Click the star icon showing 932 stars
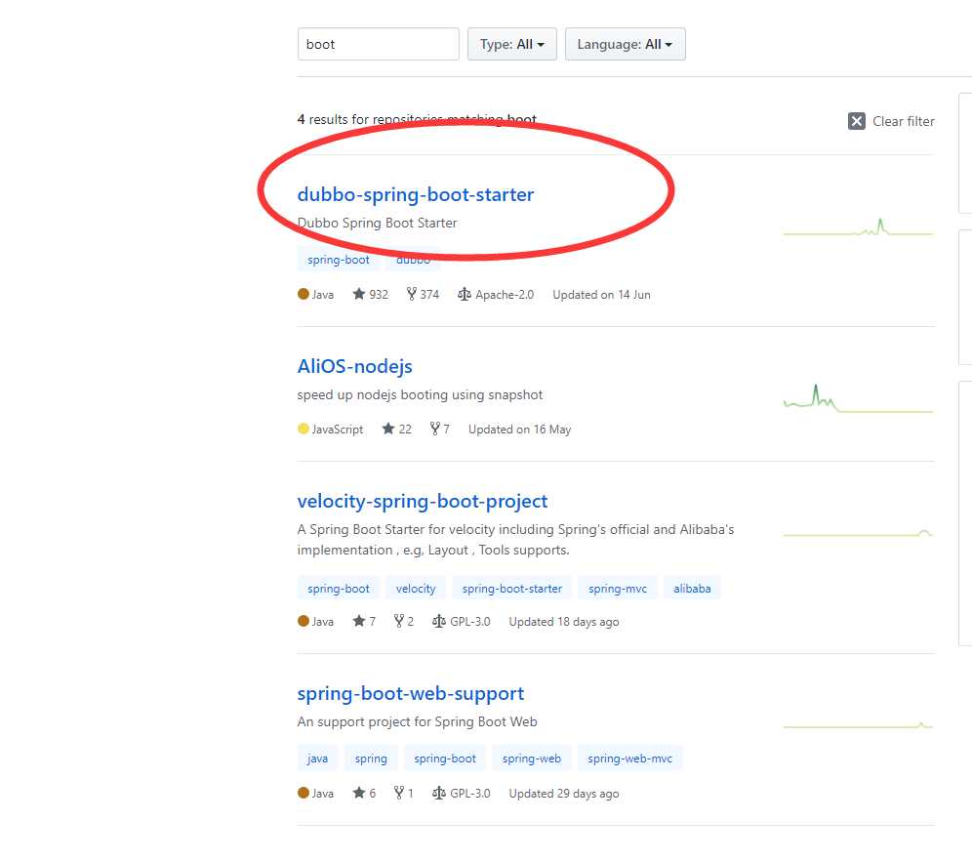 tap(358, 294)
